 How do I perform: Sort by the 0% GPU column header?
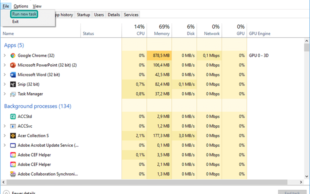coord(234,30)
